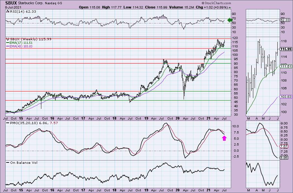Click the 118 label on the zoom price axis

(283, 41)
